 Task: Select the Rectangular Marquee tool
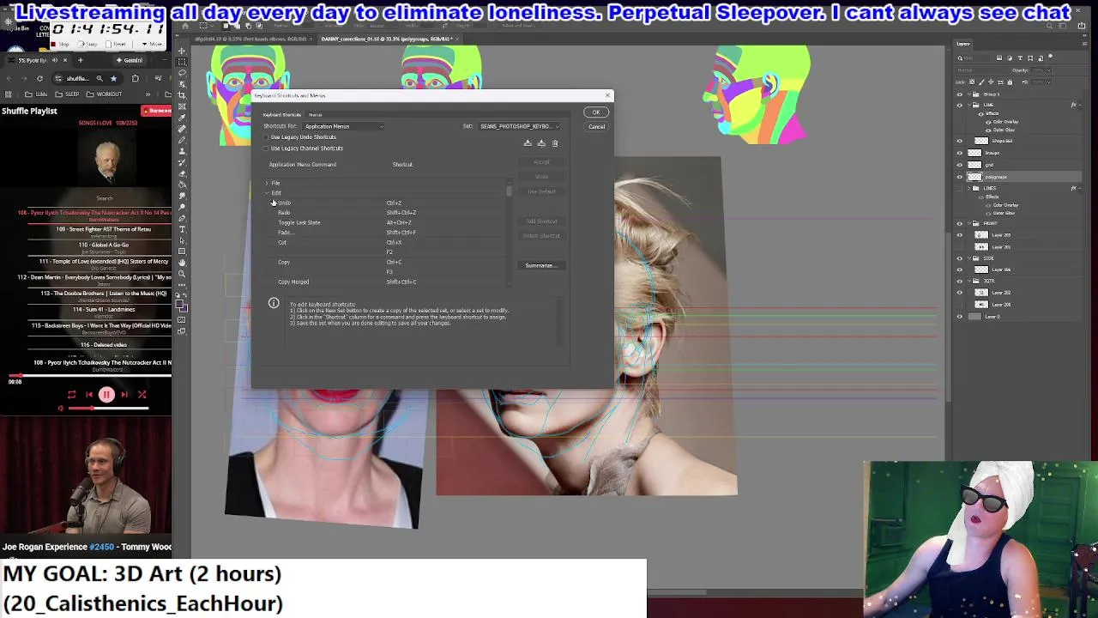[x=184, y=61]
